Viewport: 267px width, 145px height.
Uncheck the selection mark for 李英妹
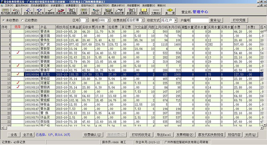click(18, 53)
